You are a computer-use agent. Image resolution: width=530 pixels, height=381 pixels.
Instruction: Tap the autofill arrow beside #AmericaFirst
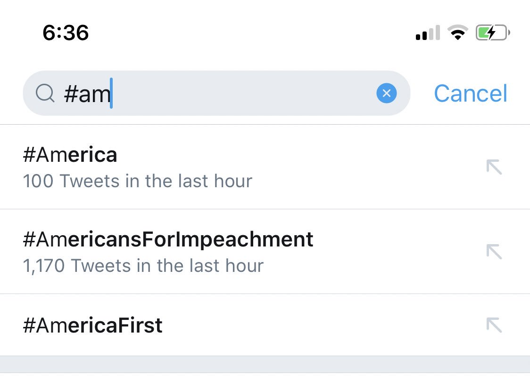tap(494, 325)
